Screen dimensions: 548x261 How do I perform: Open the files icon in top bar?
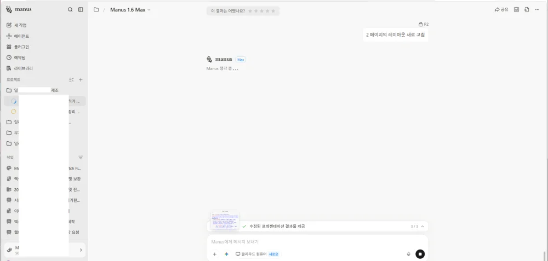click(x=527, y=10)
